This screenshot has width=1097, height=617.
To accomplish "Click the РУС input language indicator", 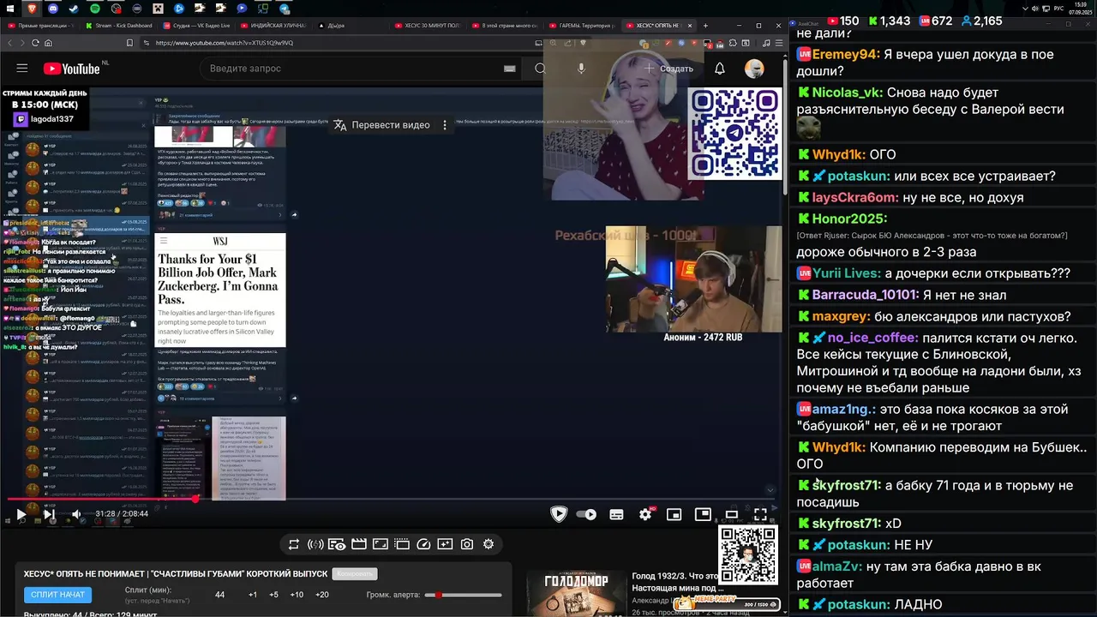I will [x=1058, y=9].
